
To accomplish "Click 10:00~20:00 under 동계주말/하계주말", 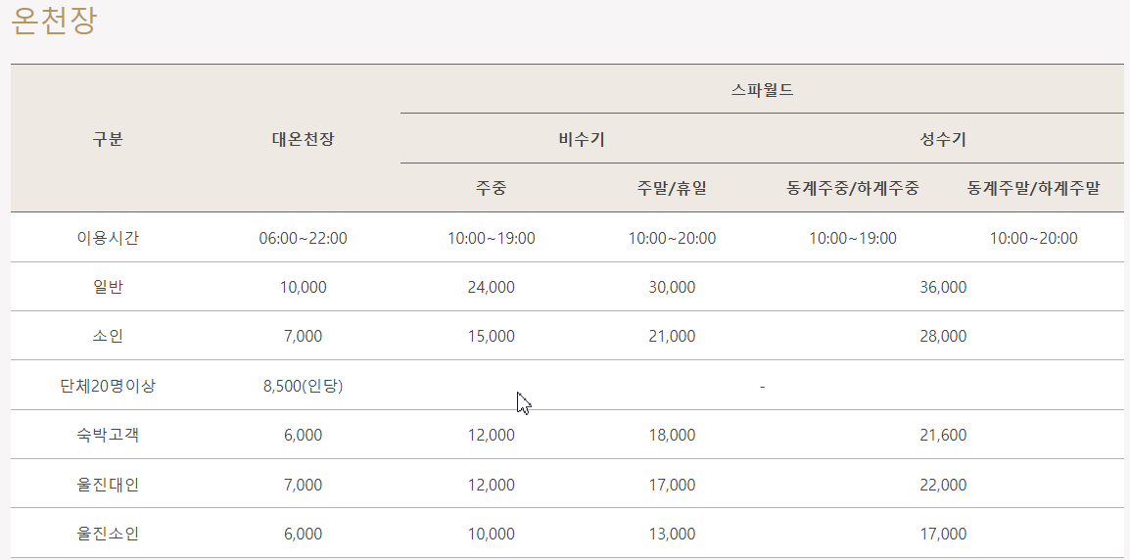I will click(1033, 238).
